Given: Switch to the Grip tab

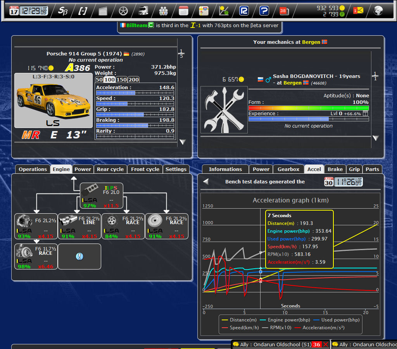Looking at the screenshot, I should [354, 169].
